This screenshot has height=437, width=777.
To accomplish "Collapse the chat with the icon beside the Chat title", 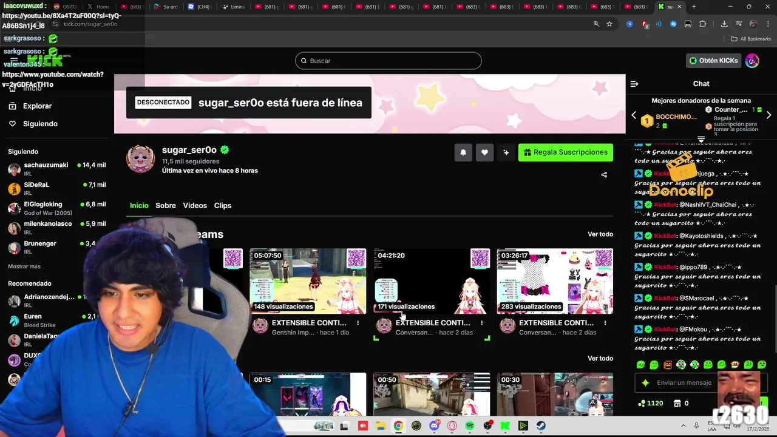I will point(634,84).
